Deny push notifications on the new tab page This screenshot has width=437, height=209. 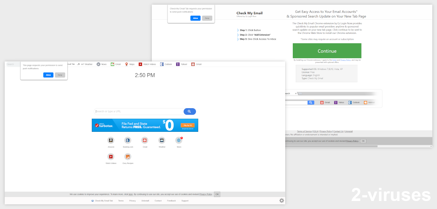click(x=60, y=75)
